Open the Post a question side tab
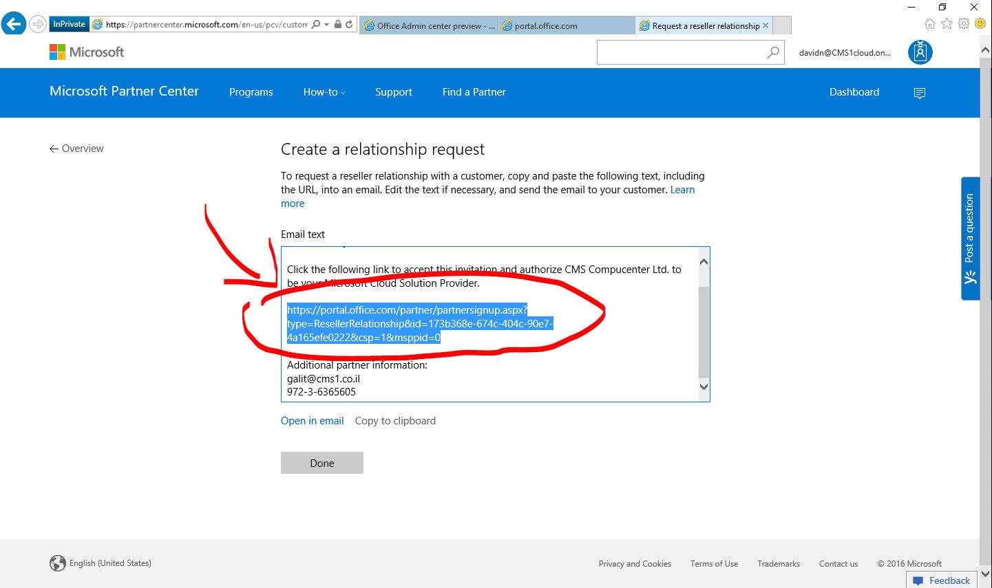The width and height of the screenshot is (992, 588). point(970,238)
